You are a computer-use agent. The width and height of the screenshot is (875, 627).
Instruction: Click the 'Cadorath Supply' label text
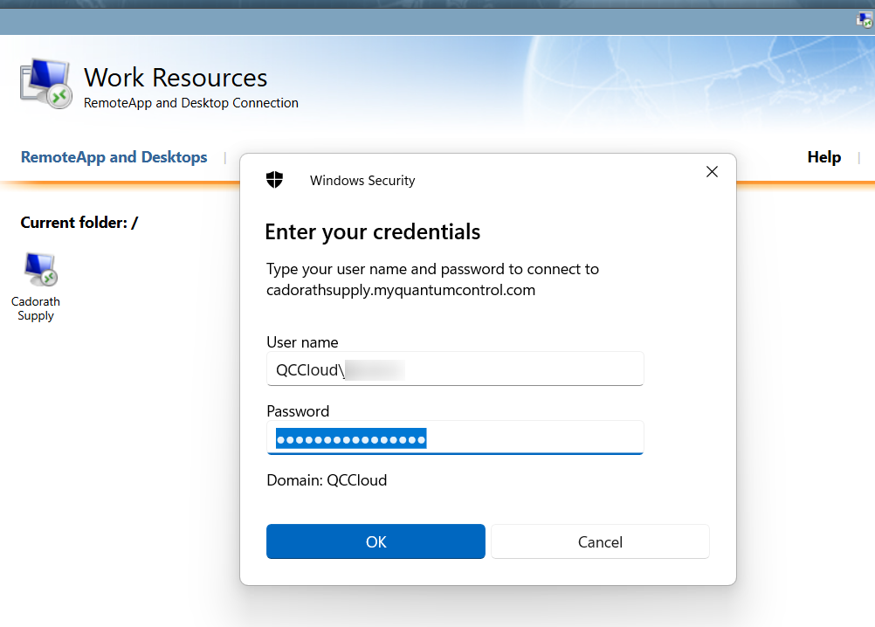click(36, 308)
